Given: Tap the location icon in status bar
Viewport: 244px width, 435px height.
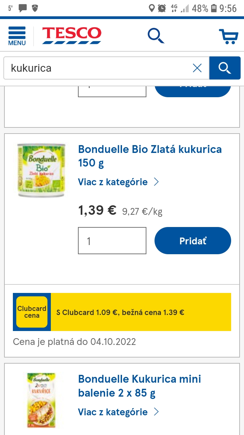Looking at the screenshot, I should pyautogui.click(x=152, y=8).
